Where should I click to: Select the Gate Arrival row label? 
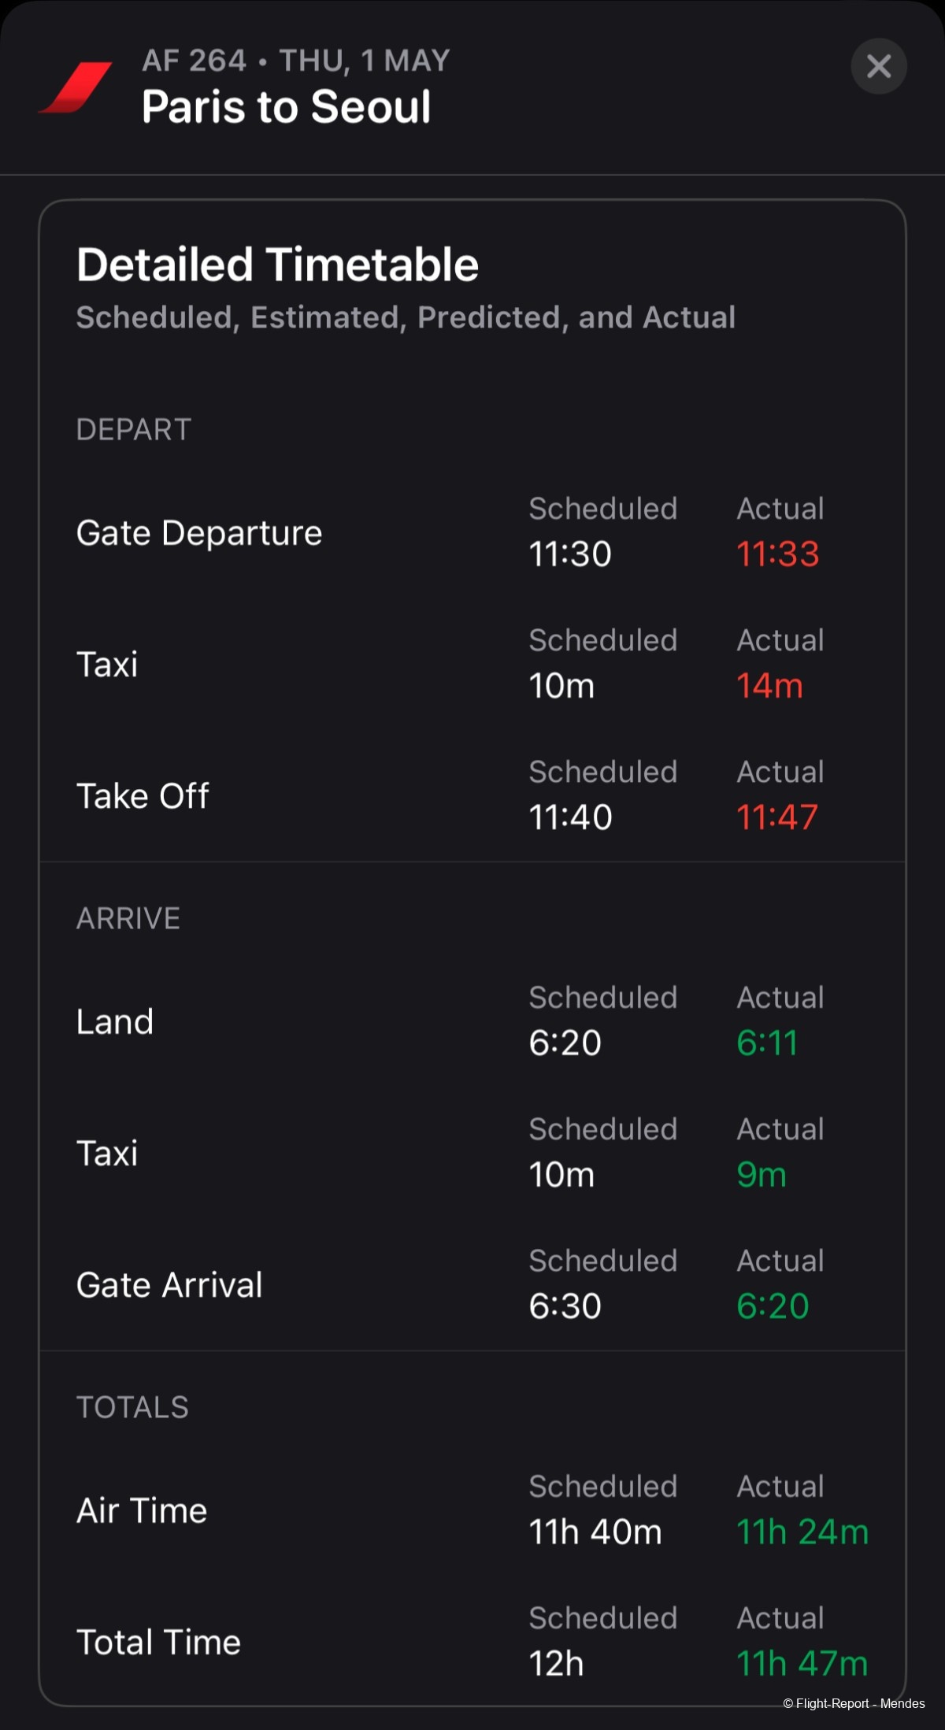pyautogui.click(x=169, y=1285)
